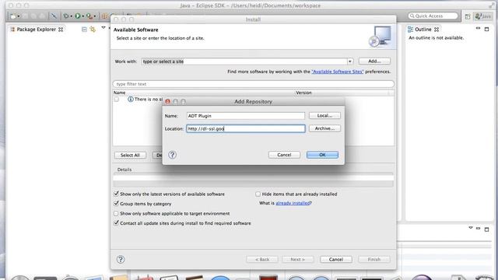This screenshot has width=498, height=280.
Task: Click the < Back button
Action: point(262,260)
